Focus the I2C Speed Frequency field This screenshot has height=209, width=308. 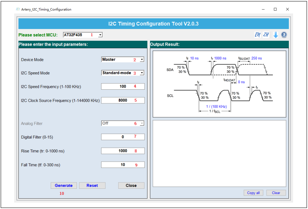tap(123, 86)
